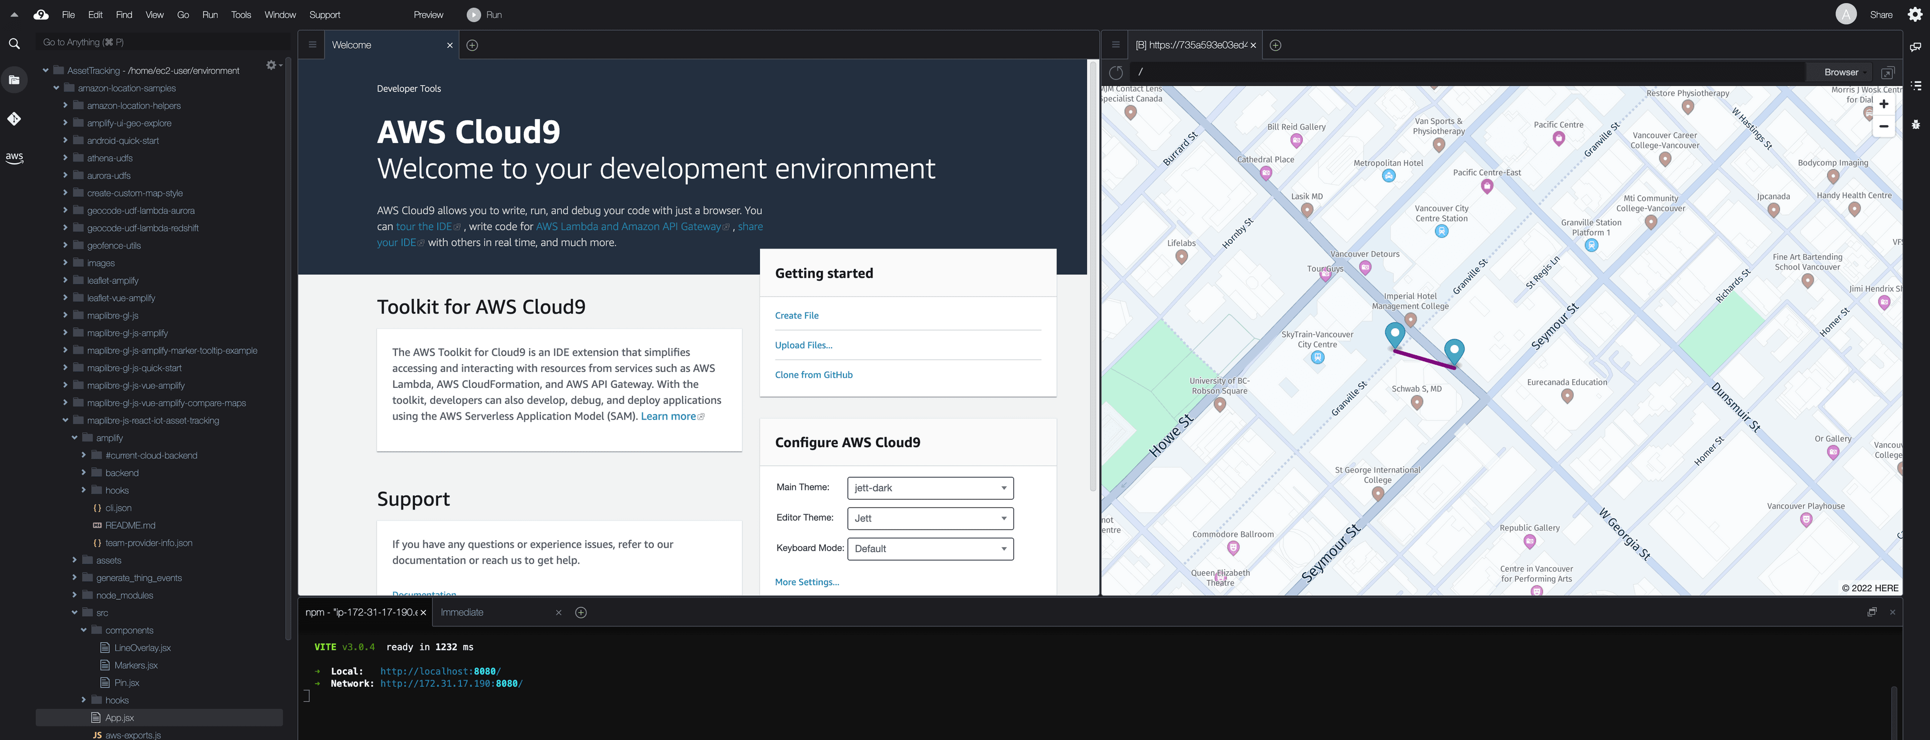Open the Browser dropdown in preview toolbar
Screen dimensions: 1930x740
[1841, 73]
